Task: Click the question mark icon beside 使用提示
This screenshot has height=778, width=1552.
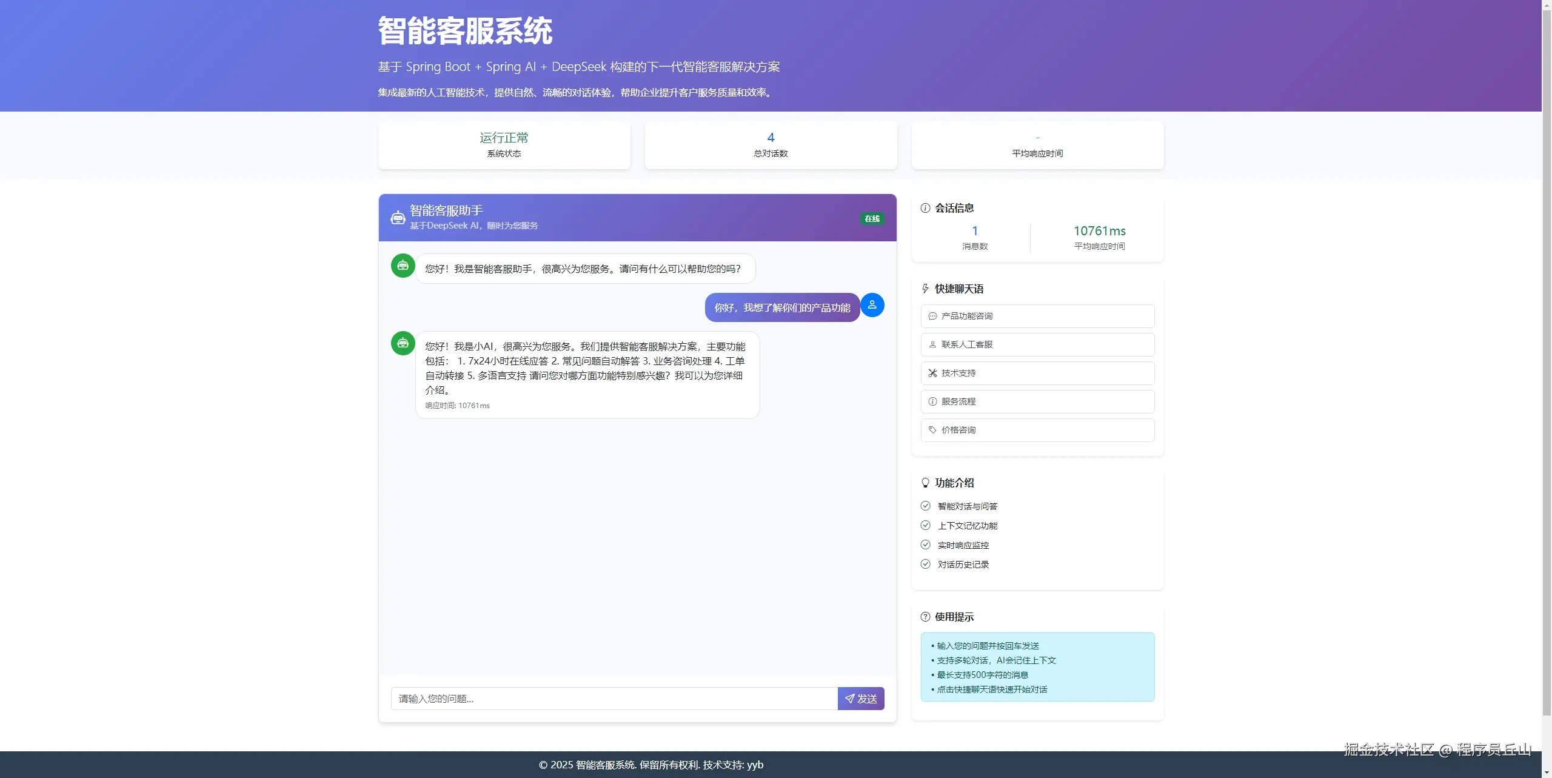Action: click(x=925, y=617)
